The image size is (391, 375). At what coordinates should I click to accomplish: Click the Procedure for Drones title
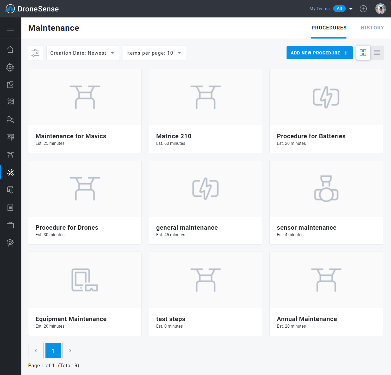point(67,228)
